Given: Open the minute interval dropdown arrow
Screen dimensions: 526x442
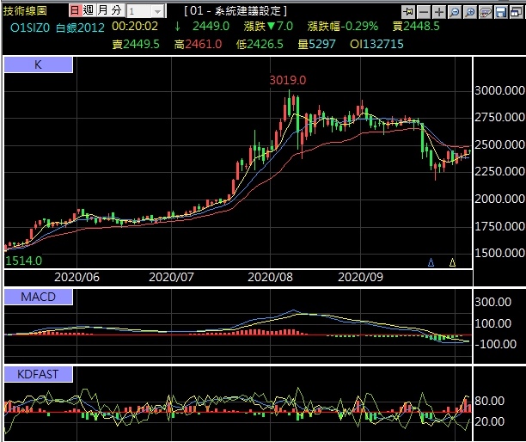Looking at the screenshot, I should click(157, 12).
